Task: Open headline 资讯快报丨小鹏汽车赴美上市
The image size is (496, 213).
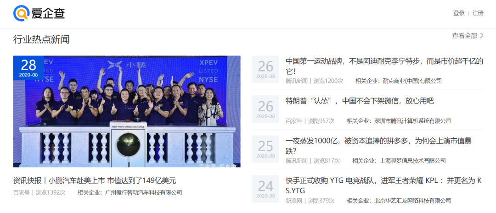Action: pos(95,181)
